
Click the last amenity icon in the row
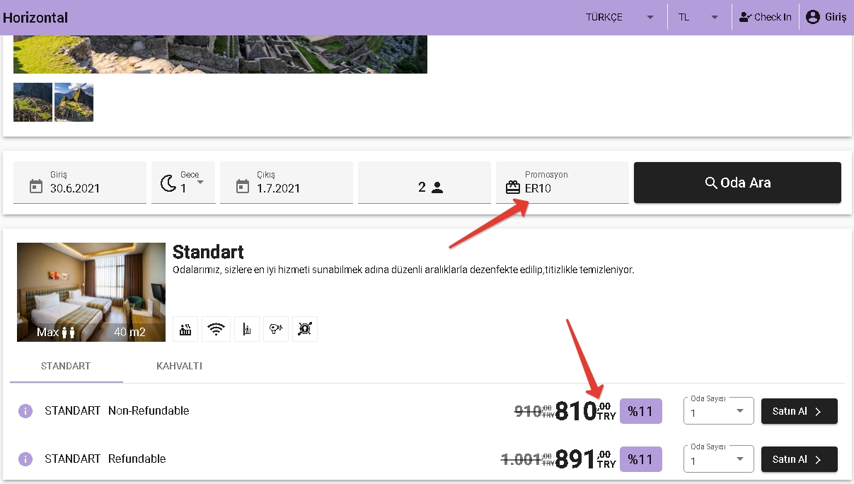point(305,329)
